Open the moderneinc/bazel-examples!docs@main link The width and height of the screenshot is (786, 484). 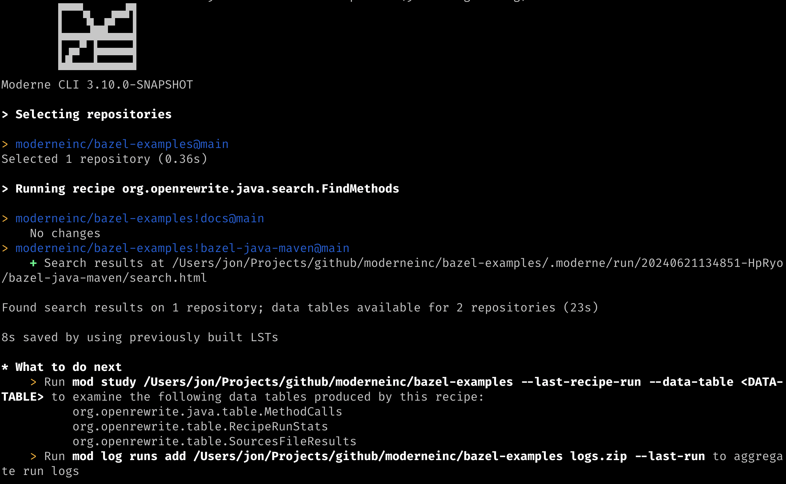[140, 219]
